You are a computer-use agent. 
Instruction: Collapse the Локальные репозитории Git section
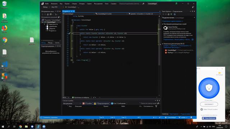(x=162, y=44)
